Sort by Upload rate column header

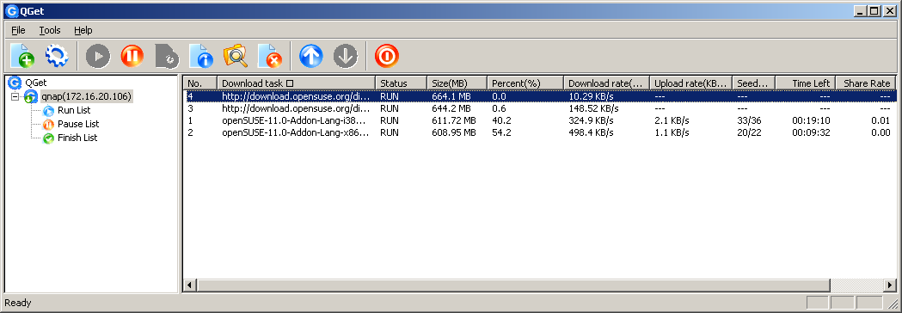[x=691, y=83]
